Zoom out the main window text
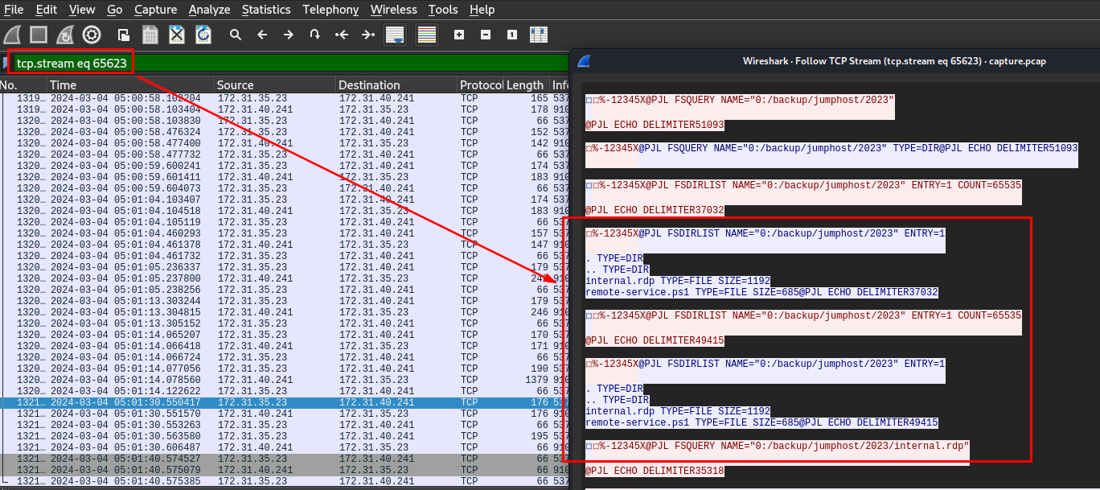 pyautogui.click(x=486, y=35)
